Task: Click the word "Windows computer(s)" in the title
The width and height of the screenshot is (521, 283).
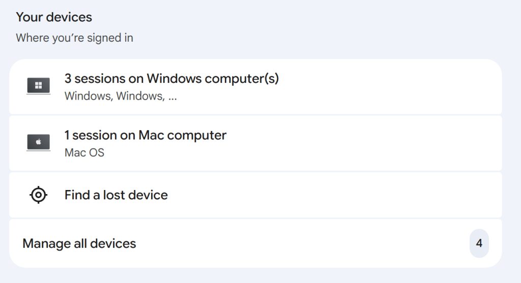Action: point(213,79)
